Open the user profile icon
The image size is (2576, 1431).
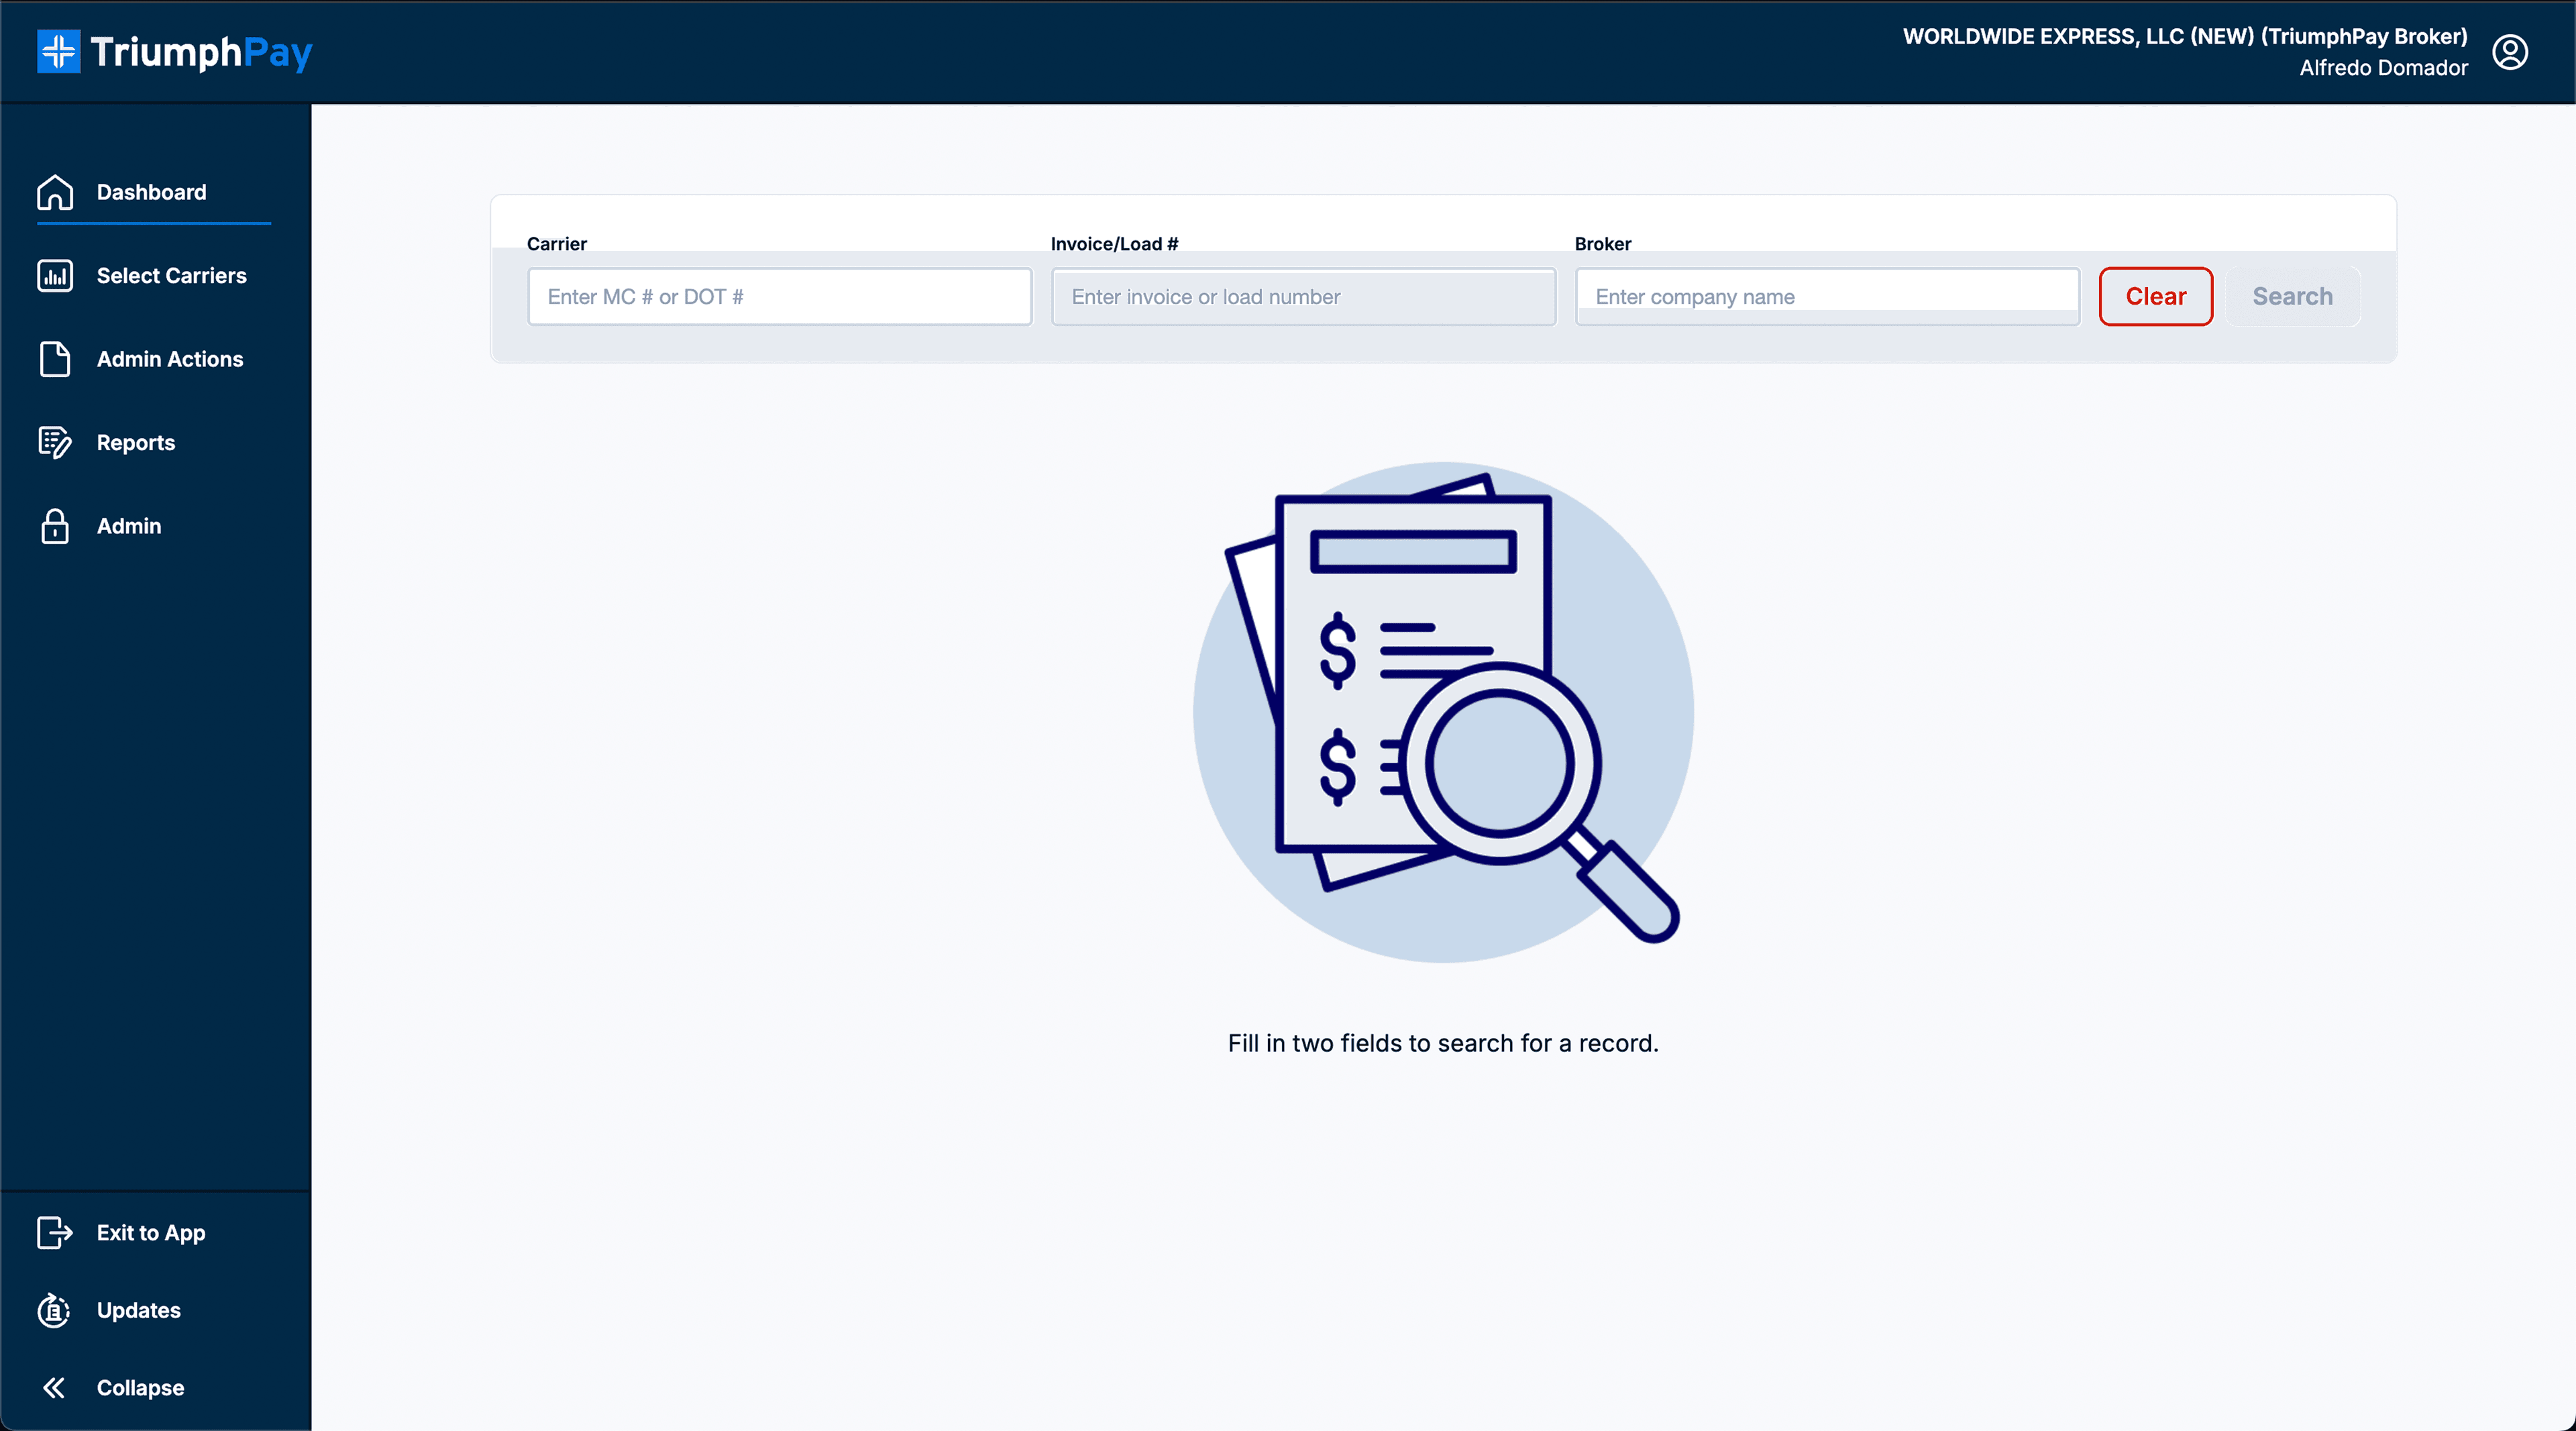click(x=2510, y=52)
